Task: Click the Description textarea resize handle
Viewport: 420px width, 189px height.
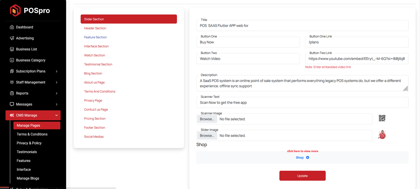Action: (406, 89)
